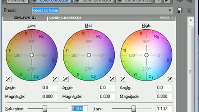Click the Low Magnitude value field
The height and width of the screenshot is (112, 199).
pyautogui.click(x=49, y=96)
